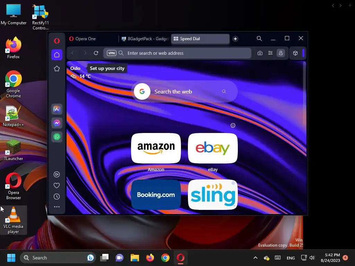
Task: Open the Sling speed dial tile
Action: click(213, 195)
